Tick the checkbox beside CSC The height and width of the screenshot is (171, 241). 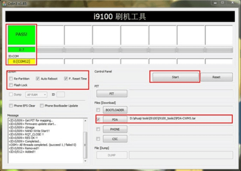click(98, 139)
